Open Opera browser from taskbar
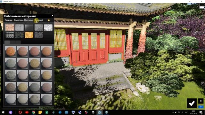Image resolution: width=205 pixels, height=115 pixels. point(20,112)
